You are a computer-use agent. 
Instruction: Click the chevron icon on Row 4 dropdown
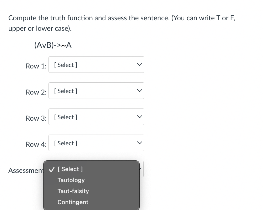click(x=139, y=143)
